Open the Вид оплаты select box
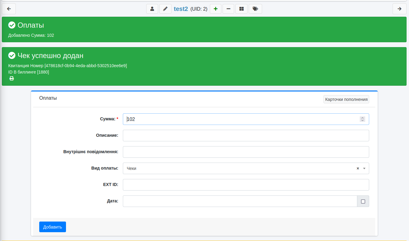 (x=237, y=168)
